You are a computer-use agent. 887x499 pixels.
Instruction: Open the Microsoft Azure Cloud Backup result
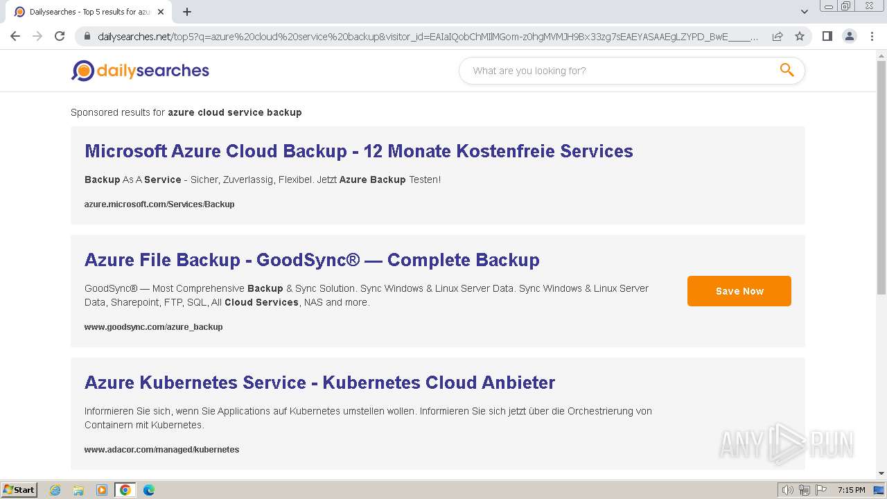tap(358, 151)
